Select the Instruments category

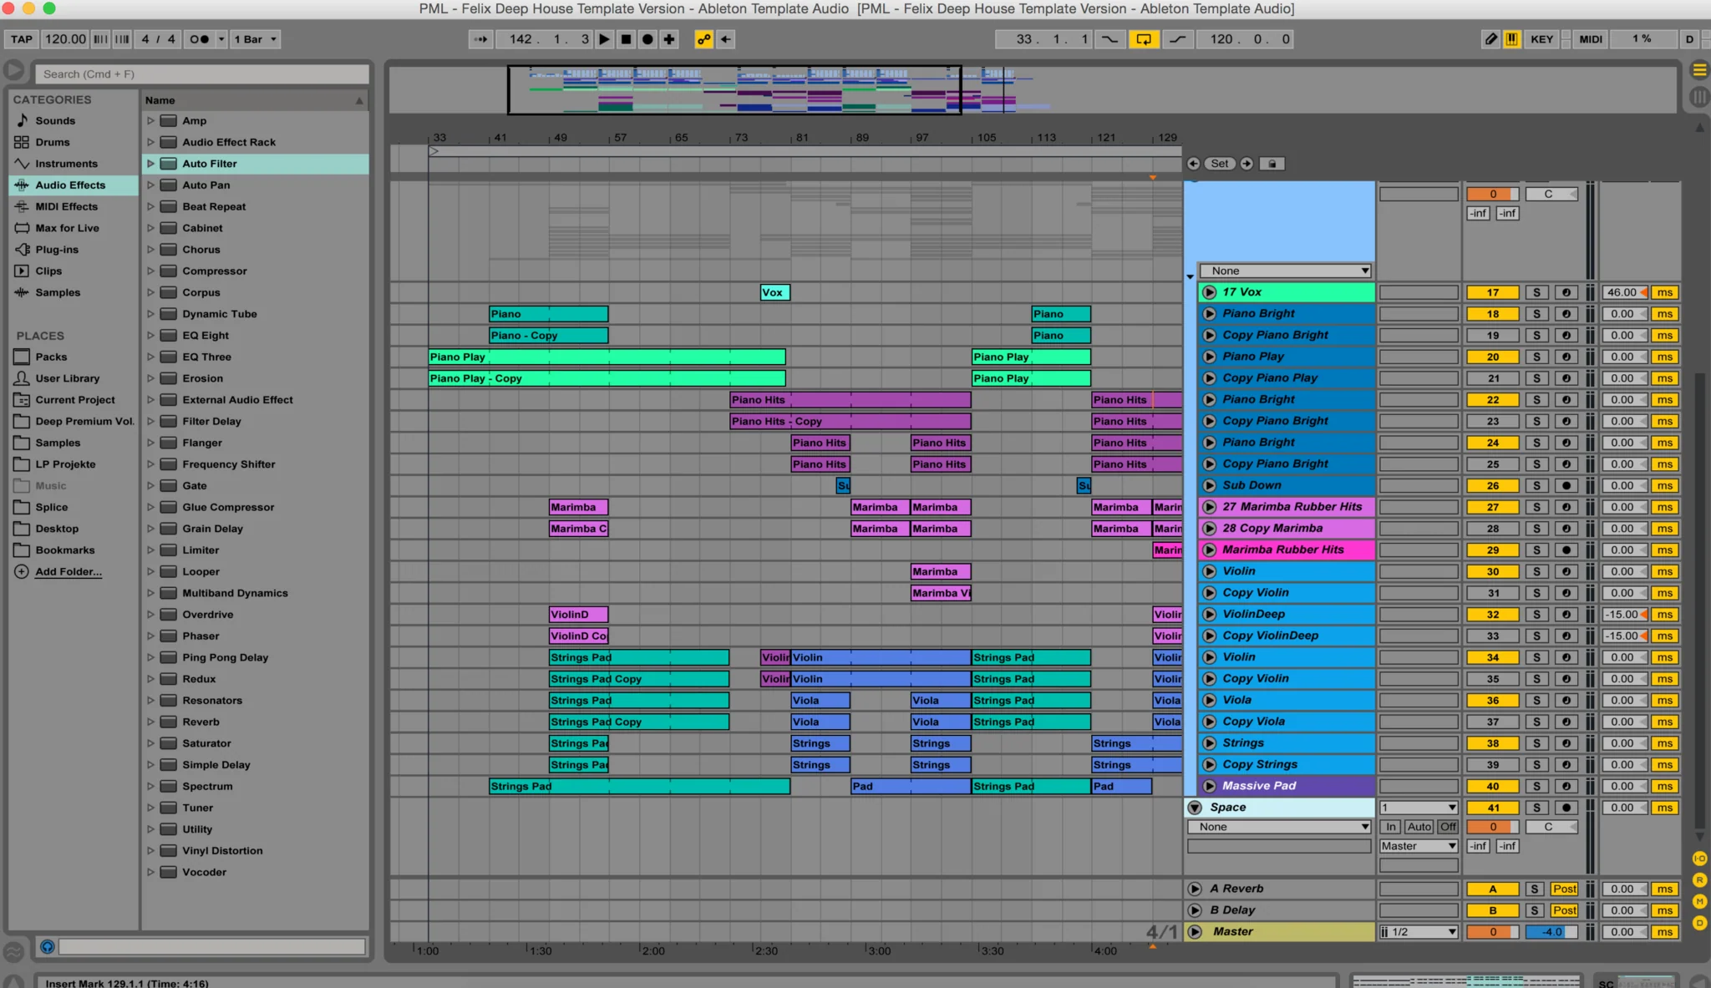pyautogui.click(x=66, y=164)
